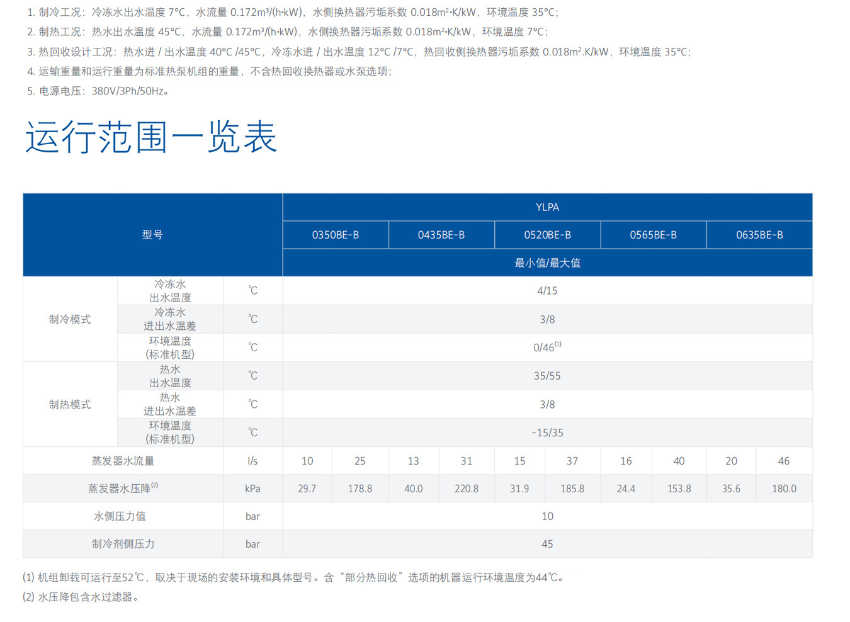
Task: Click the 220.8 kPa pressure drop cell
Action: point(467,489)
